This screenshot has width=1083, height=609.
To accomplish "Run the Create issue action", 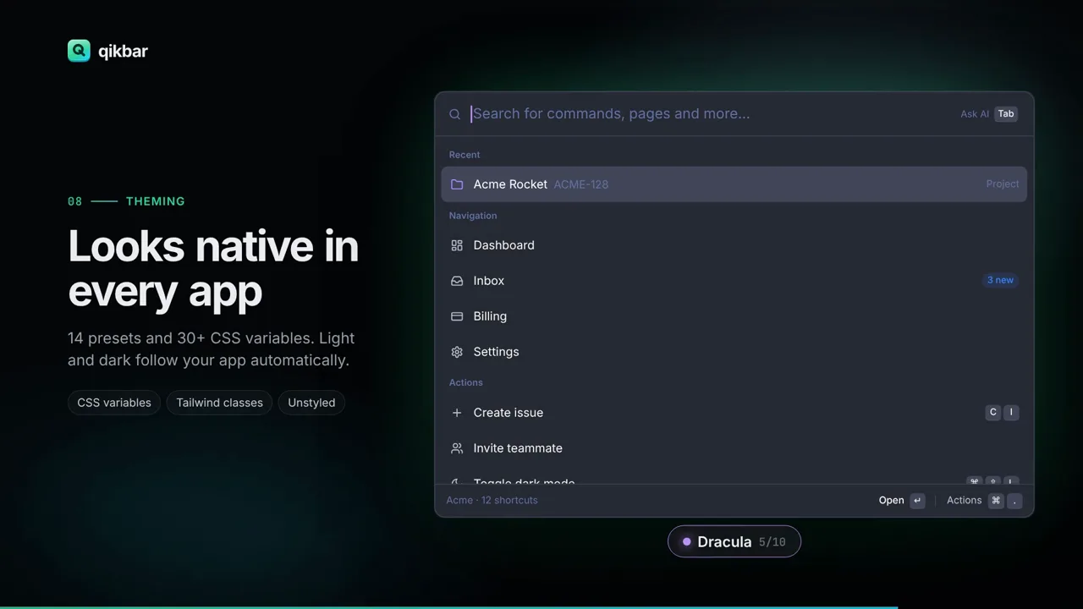I will [x=734, y=413].
